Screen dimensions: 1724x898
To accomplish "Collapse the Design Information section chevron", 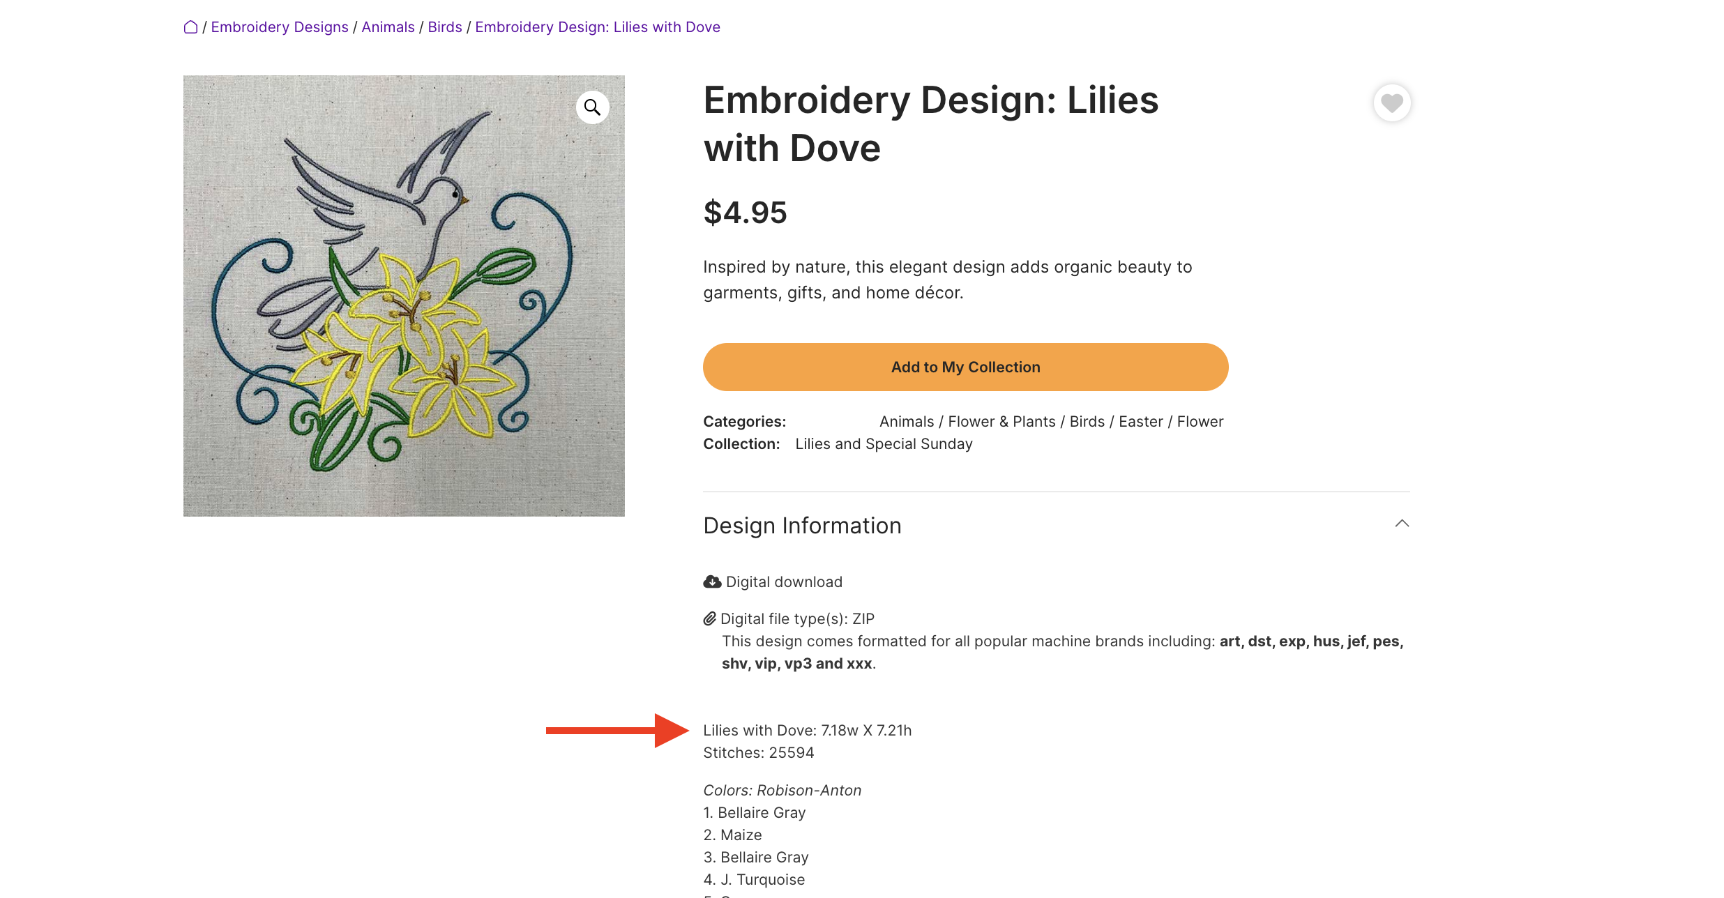I will (1402, 524).
